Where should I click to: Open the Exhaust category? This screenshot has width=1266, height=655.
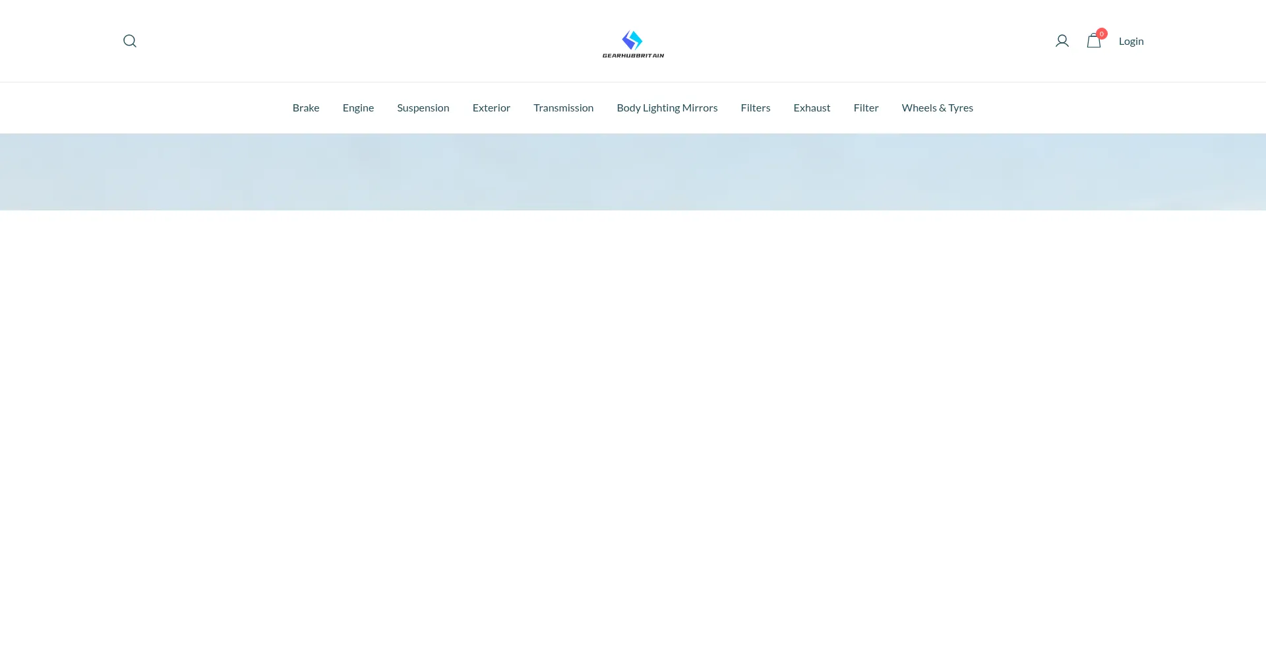click(812, 108)
